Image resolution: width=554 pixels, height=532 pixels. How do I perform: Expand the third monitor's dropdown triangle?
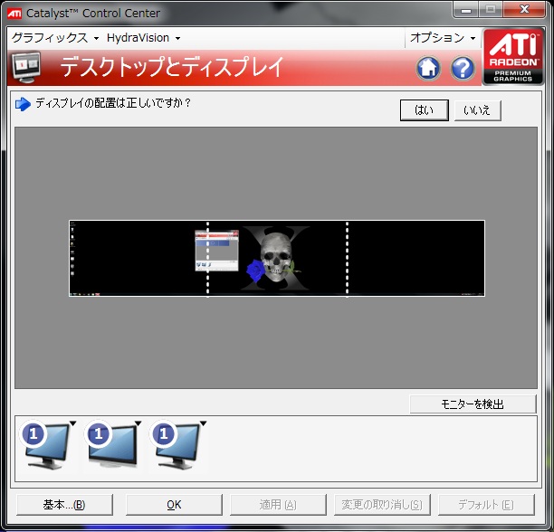click(x=203, y=423)
